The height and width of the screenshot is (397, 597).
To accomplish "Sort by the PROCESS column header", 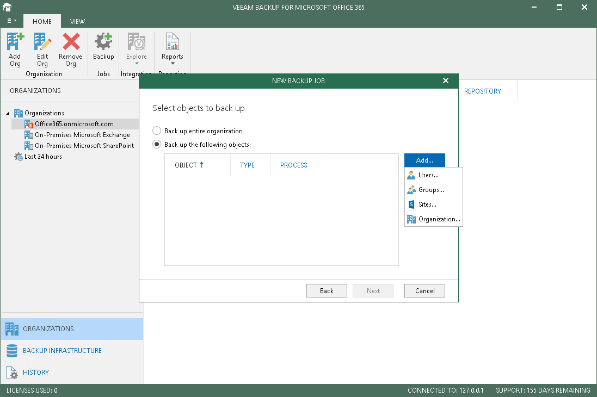I will click(x=293, y=165).
